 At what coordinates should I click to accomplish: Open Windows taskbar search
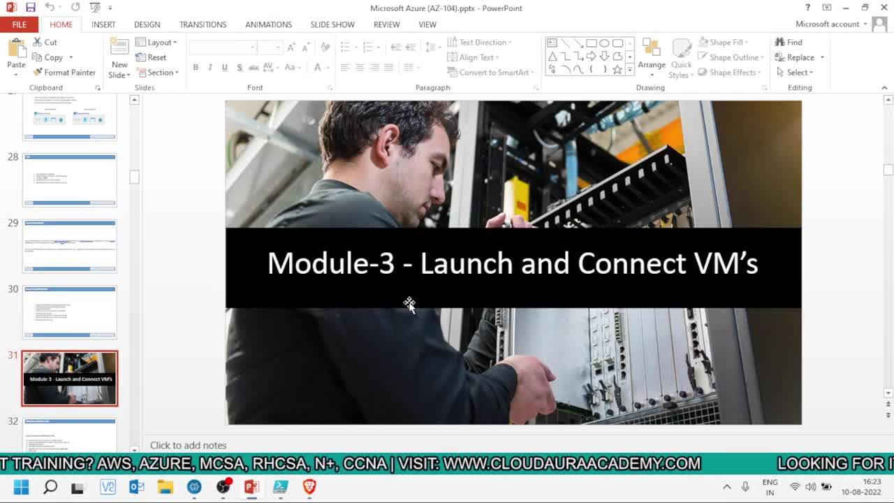click(50, 487)
